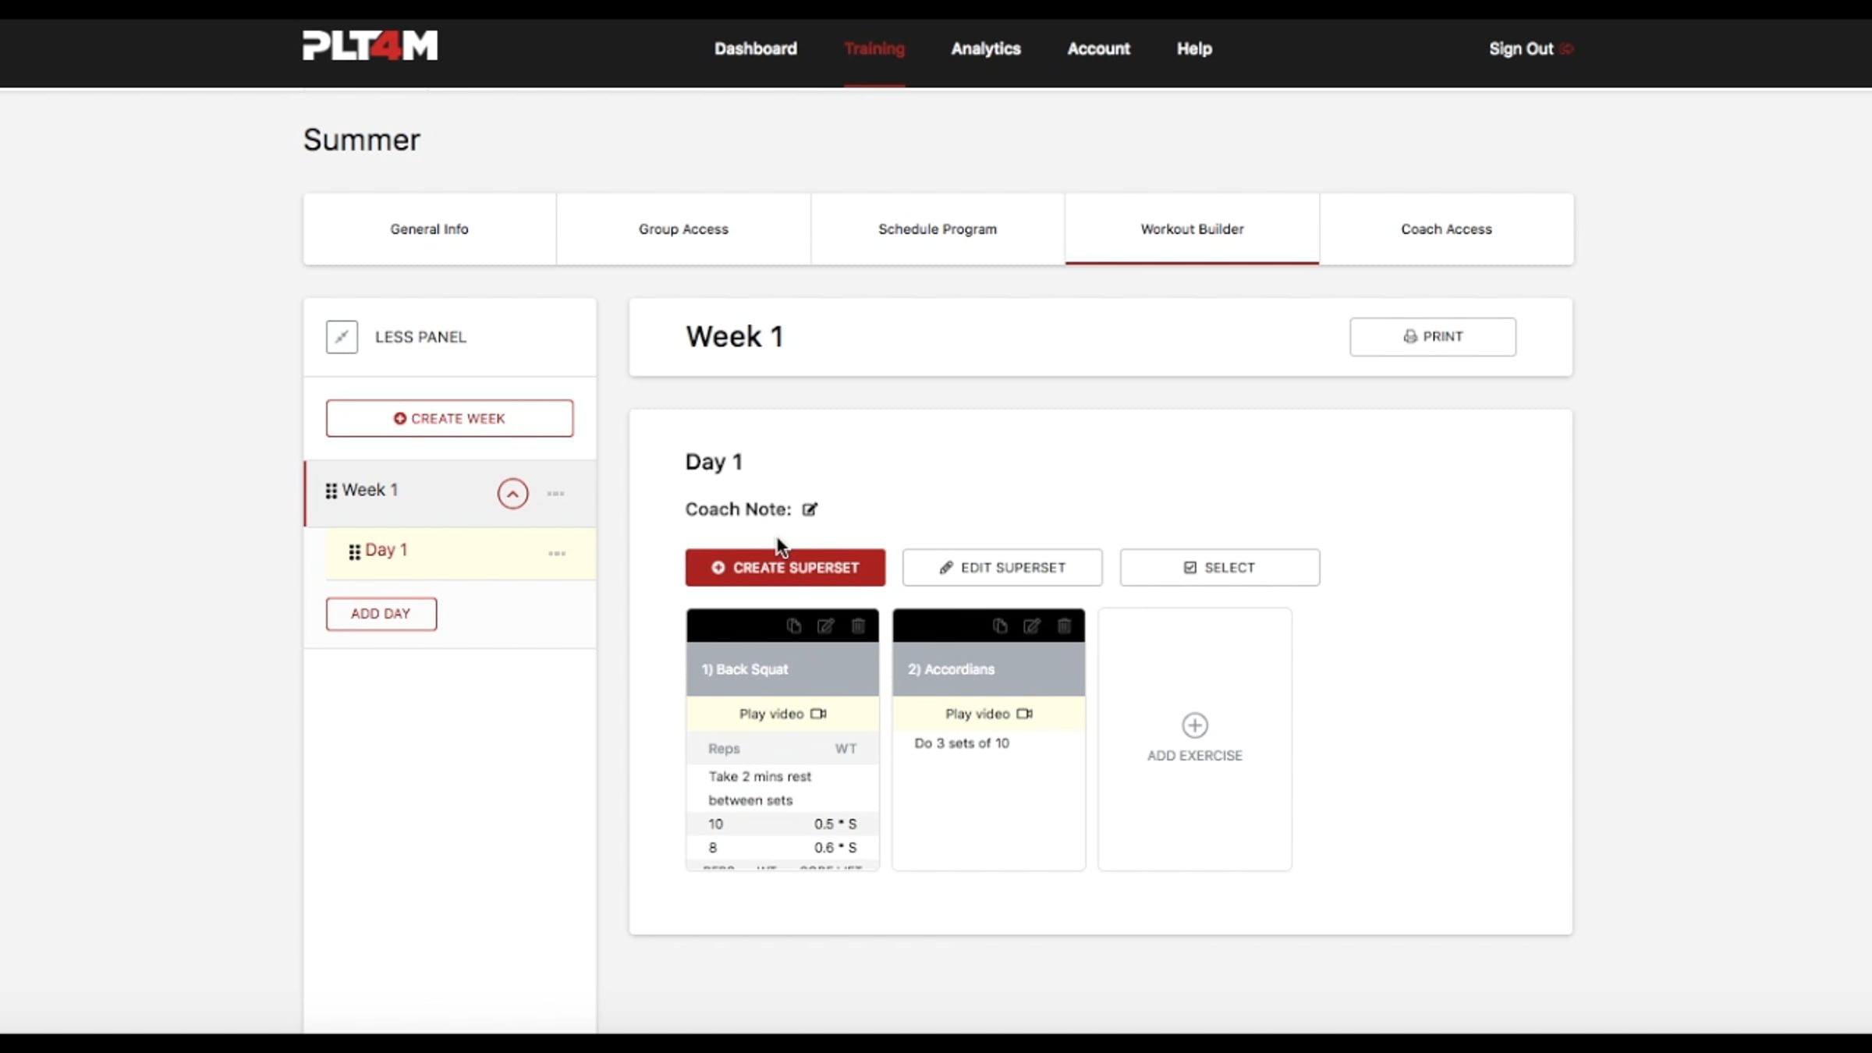Click the Select checkbox button
This screenshot has height=1053, width=1872.
click(1219, 567)
